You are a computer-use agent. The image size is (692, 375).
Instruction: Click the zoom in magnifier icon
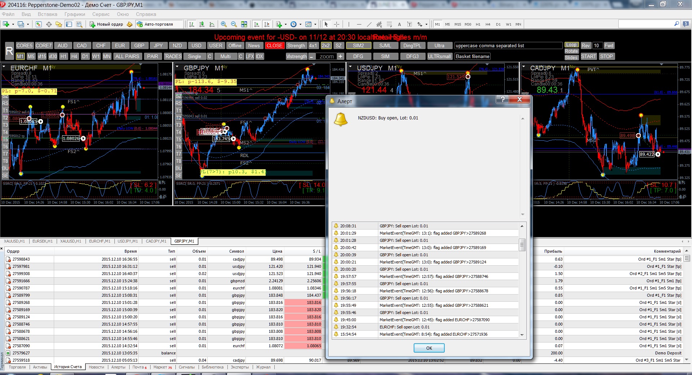click(224, 24)
